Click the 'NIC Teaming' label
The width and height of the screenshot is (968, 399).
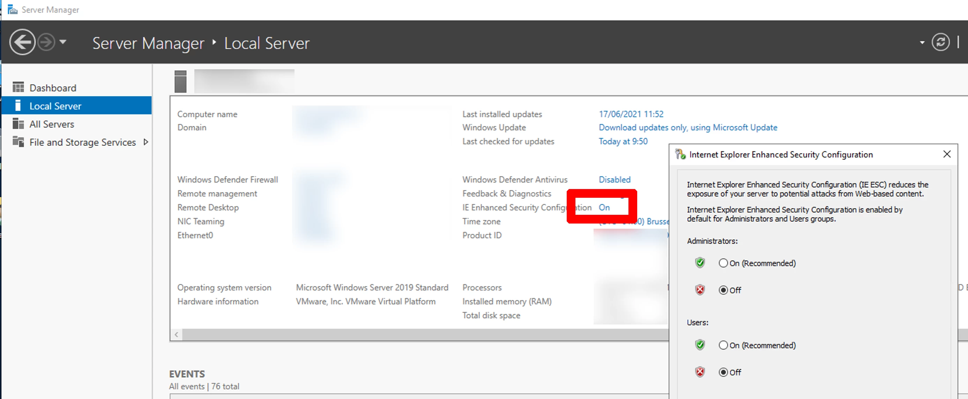[201, 222]
